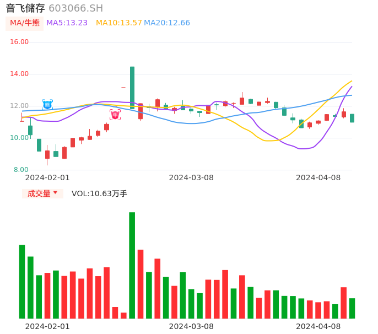The width and height of the screenshot is (378, 334).
Task: Click the 2024-02-01 date under volume chart
Action: [47, 326]
